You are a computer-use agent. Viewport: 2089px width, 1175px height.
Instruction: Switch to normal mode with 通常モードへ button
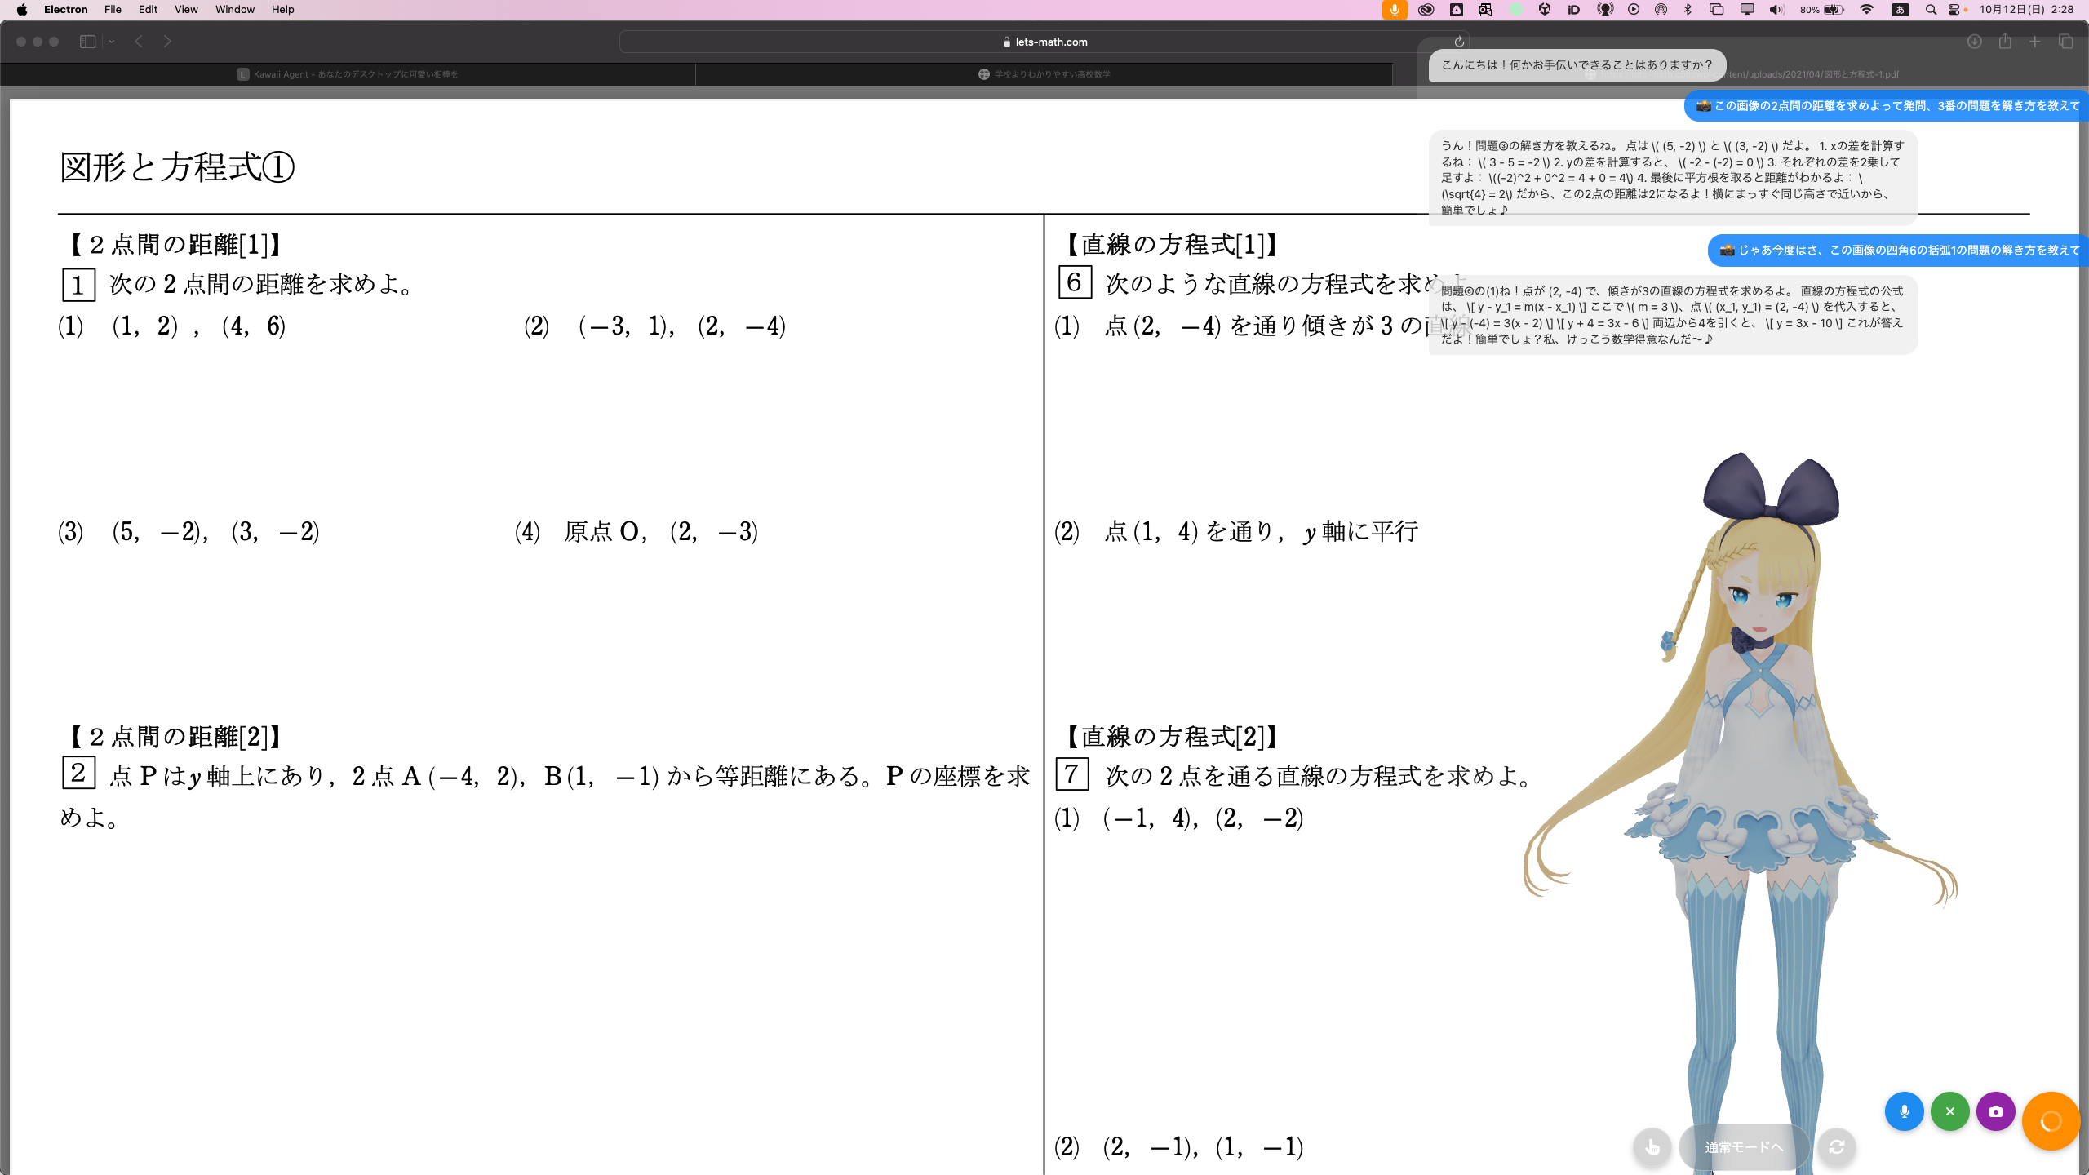coord(1744,1147)
